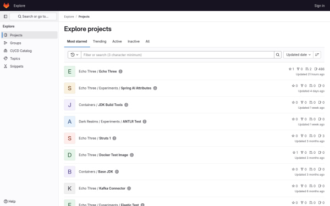The height and width of the screenshot is (206, 330).
Task: Open Snippets in the sidebar
Action: point(30,66)
